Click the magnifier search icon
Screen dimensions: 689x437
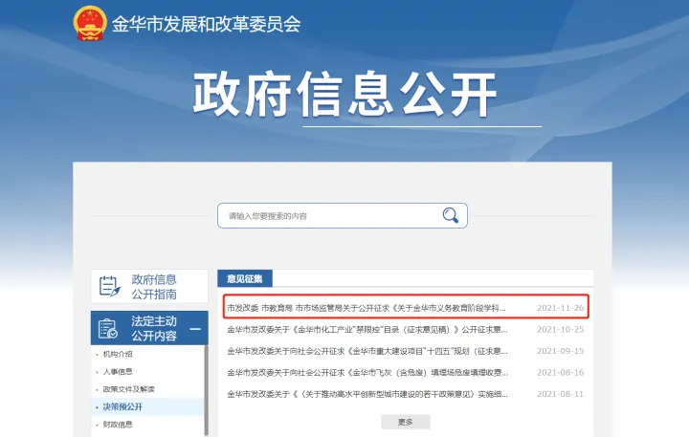[451, 216]
